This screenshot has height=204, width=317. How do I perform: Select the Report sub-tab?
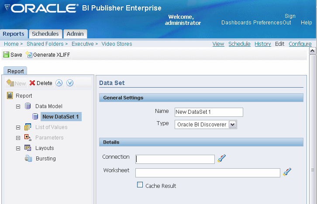pos(15,71)
